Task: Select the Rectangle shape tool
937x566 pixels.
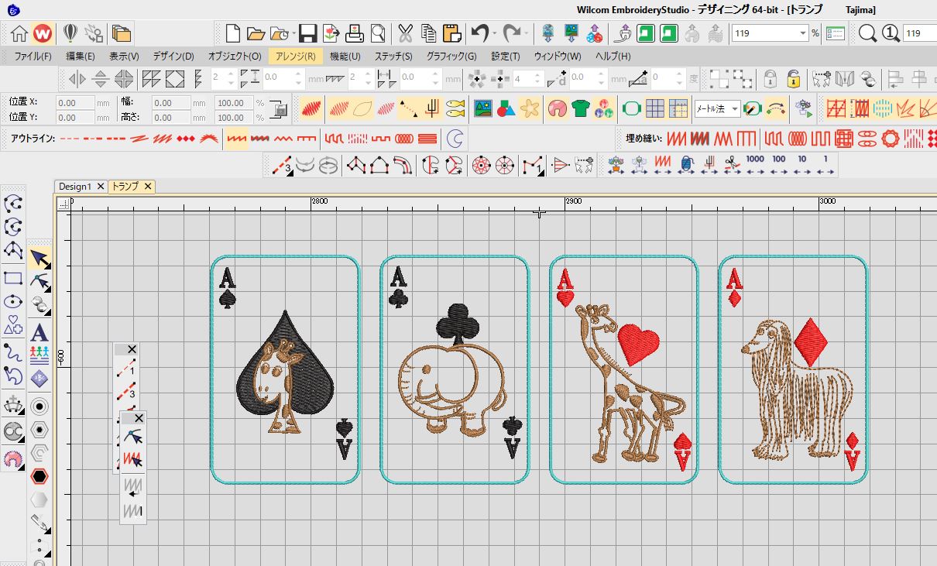Action: [x=13, y=277]
